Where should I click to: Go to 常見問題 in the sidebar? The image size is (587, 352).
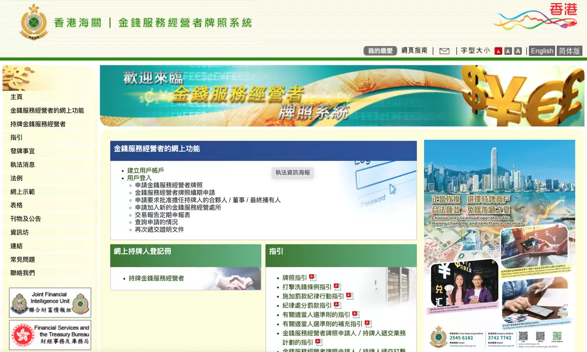point(23,260)
